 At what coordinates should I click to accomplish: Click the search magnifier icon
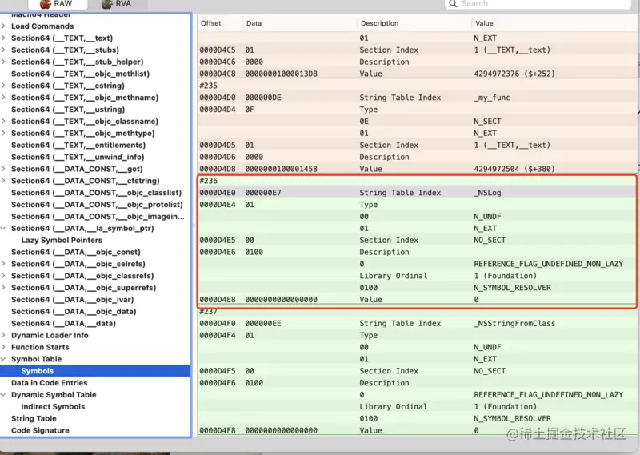453,4
